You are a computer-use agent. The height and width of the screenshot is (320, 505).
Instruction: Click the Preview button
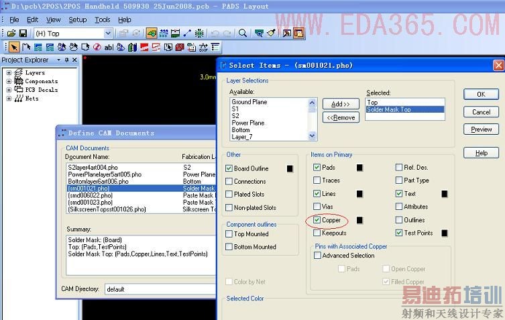coord(481,129)
